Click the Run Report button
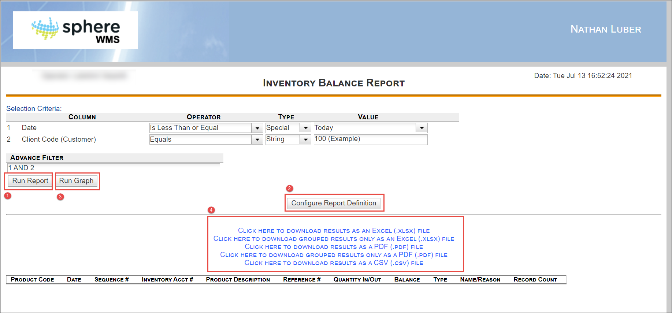672x313 pixels. (30, 181)
